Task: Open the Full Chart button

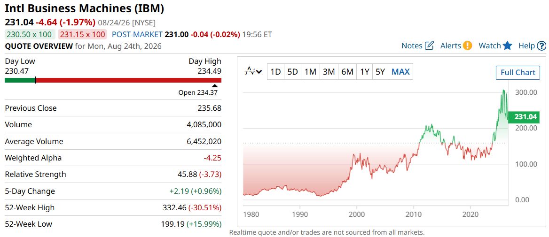Action: click(x=518, y=72)
